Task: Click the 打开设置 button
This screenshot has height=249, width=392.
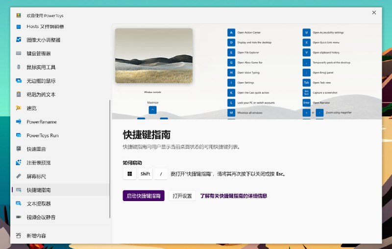Action: 182,196
